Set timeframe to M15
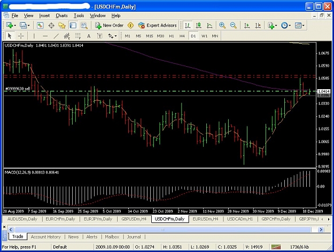Image resolution: width=334 pixels, height=252 pixels. point(149,36)
